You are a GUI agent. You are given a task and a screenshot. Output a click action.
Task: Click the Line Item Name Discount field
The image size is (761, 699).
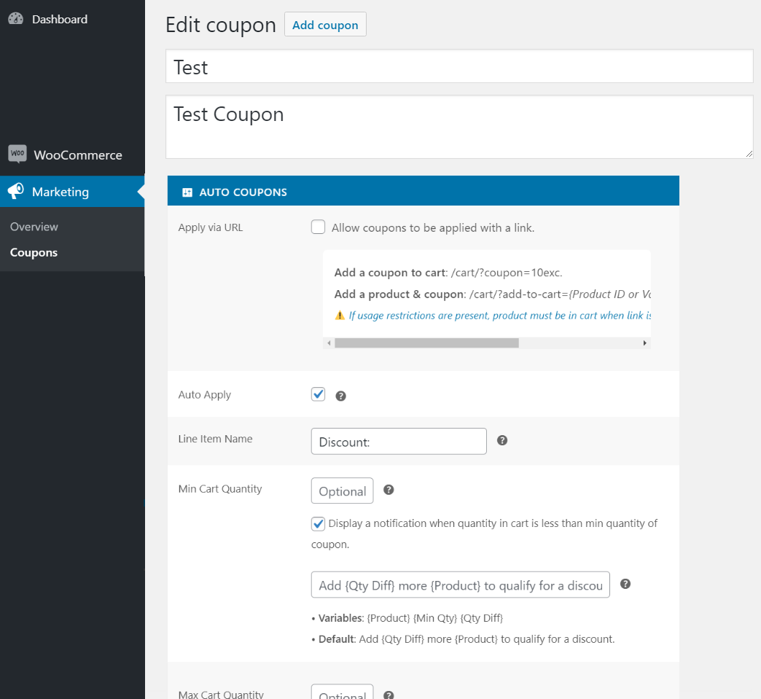[399, 441]
